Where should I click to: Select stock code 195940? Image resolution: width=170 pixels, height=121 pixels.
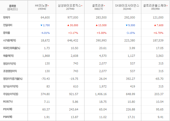pyautogui.click(x=42, y=9)
